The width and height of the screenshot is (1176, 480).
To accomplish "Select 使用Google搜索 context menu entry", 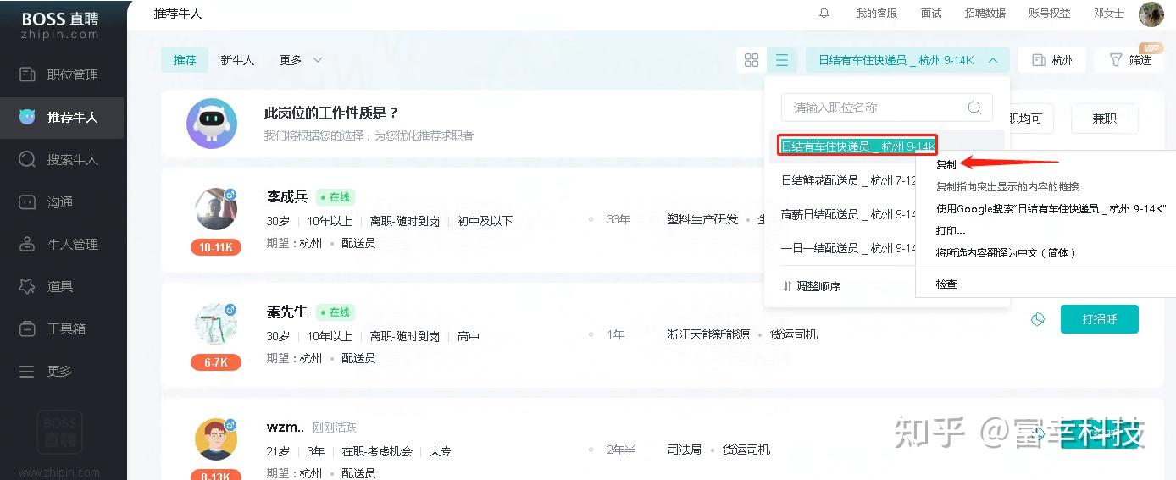I will 1051,208.
